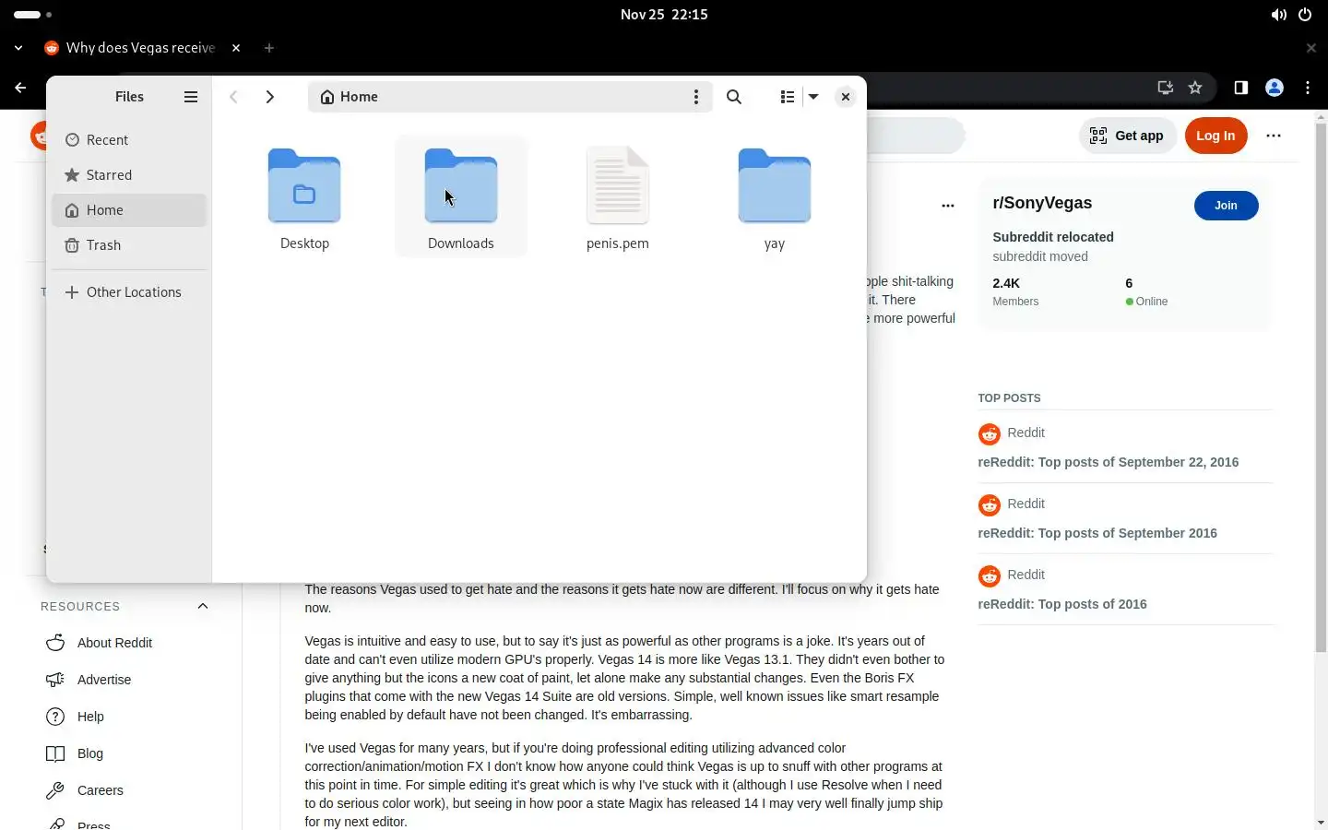Open the Home path options menu
This screenshot has width=1328, height=830.
tap(696, 97)
